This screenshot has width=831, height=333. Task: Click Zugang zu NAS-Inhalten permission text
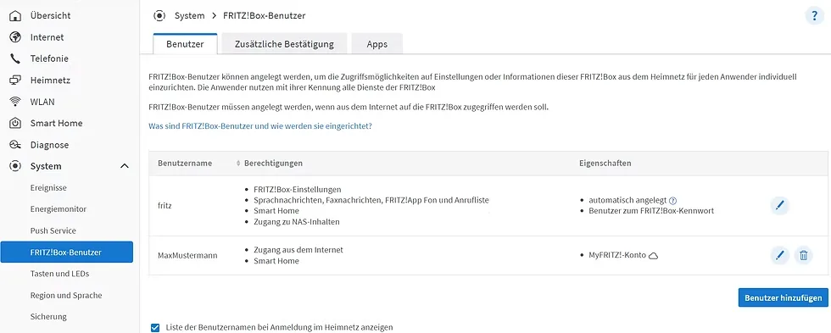[297, 222]
